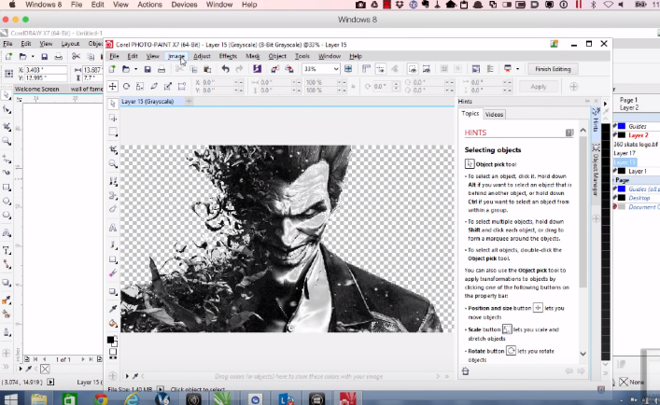The width and height of the screenshot is (660, 405).
Task: Enable Rotate mode on property bar
Action: coord(126,86)
